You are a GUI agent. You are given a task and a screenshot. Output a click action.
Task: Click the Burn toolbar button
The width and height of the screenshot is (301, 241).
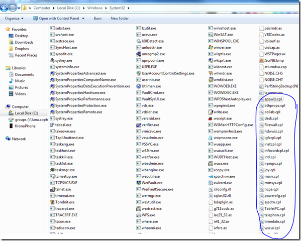point(97,19)
